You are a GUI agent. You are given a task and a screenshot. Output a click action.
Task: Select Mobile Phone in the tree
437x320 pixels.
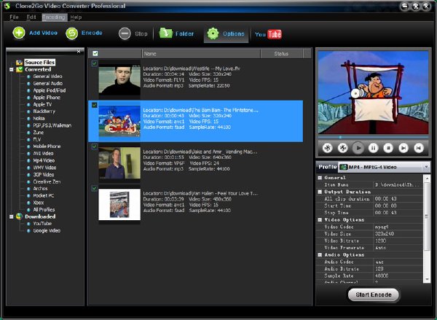(x=47, y=147)
